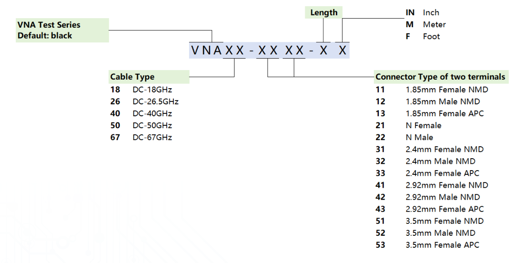Select connector '52 3.5mm Male NMD'
524x263 pixels.
click(x=426, y=233)
